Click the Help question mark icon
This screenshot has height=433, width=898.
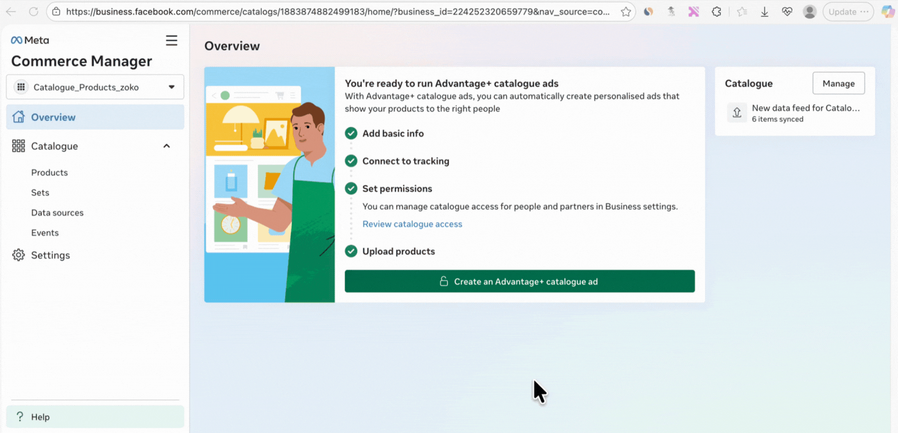20,417
